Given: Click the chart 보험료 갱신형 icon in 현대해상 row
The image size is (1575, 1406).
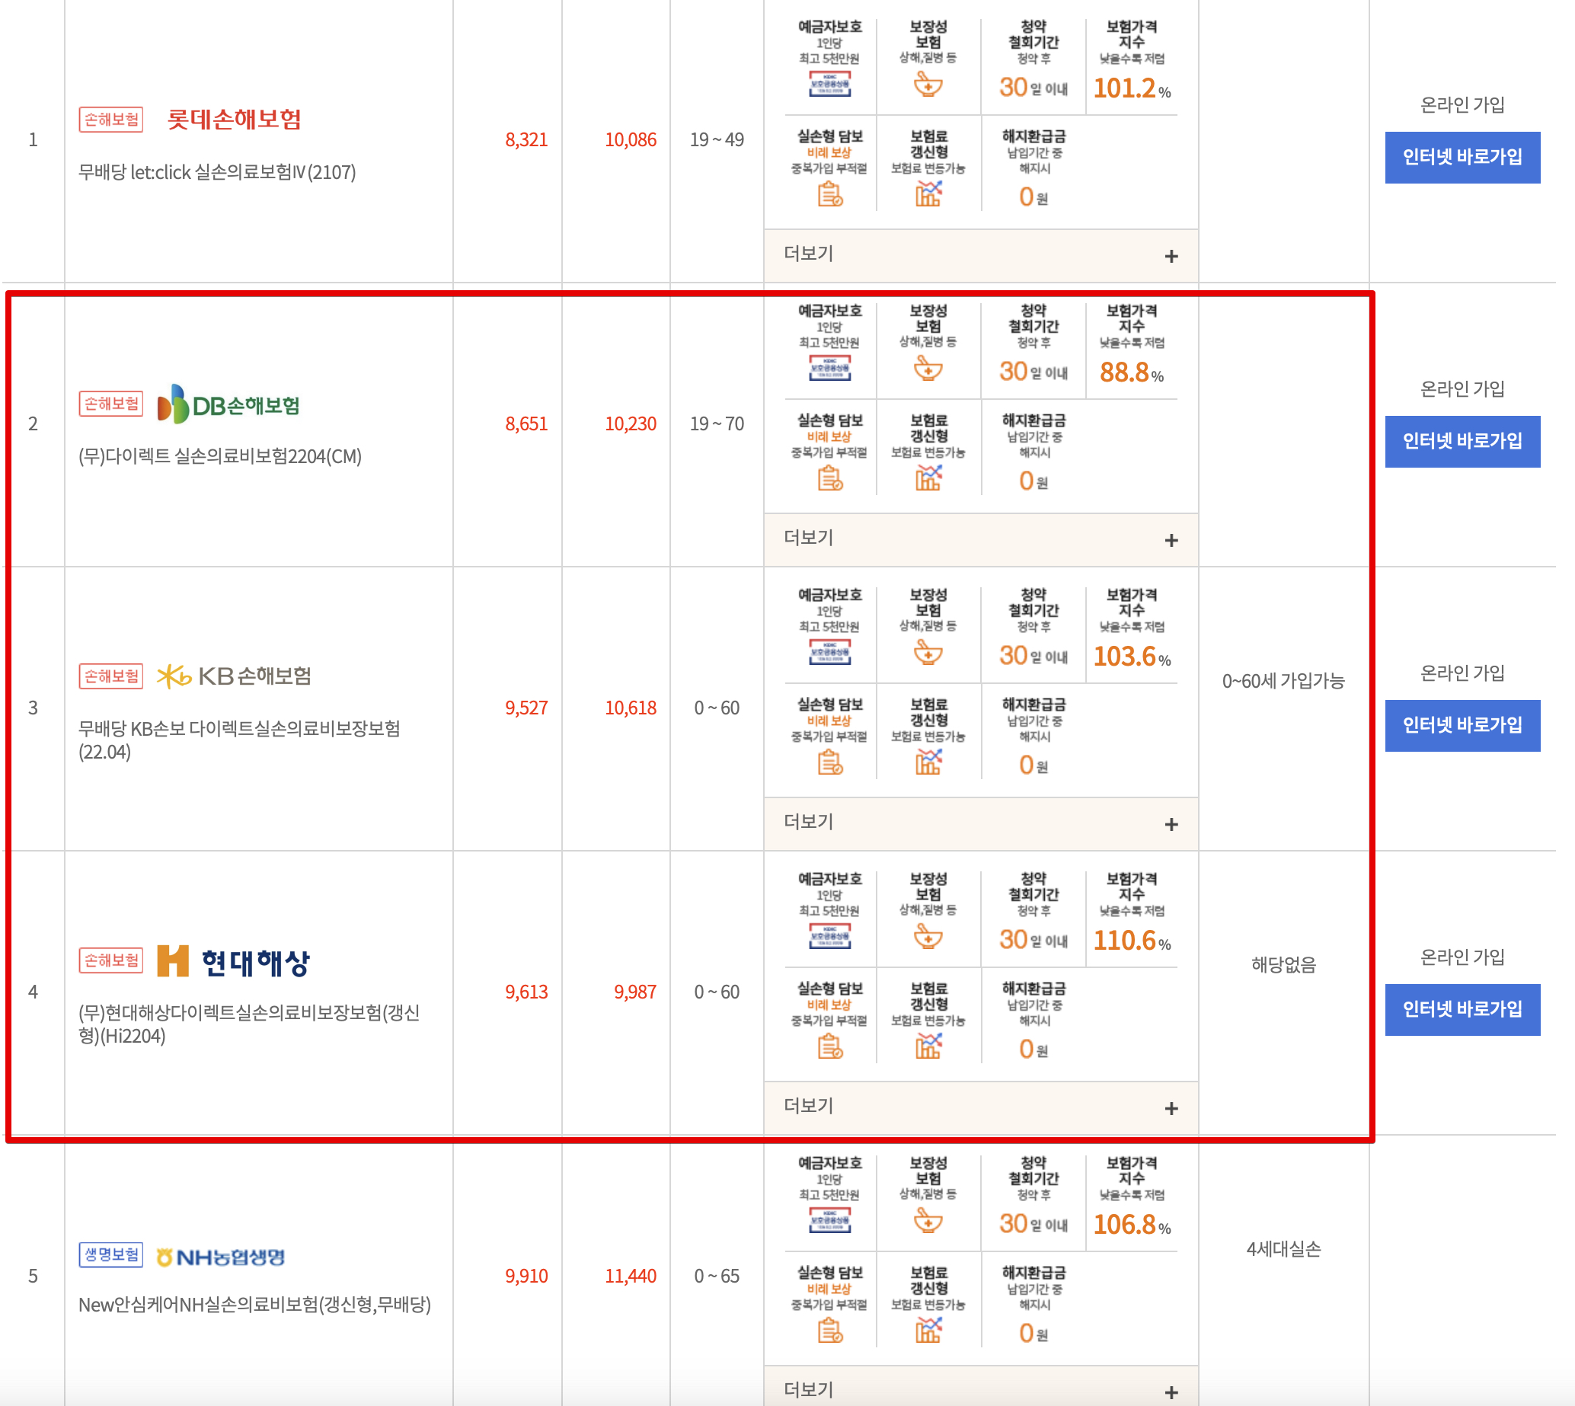Looking at the screenshot, I should coord(928,1047).
